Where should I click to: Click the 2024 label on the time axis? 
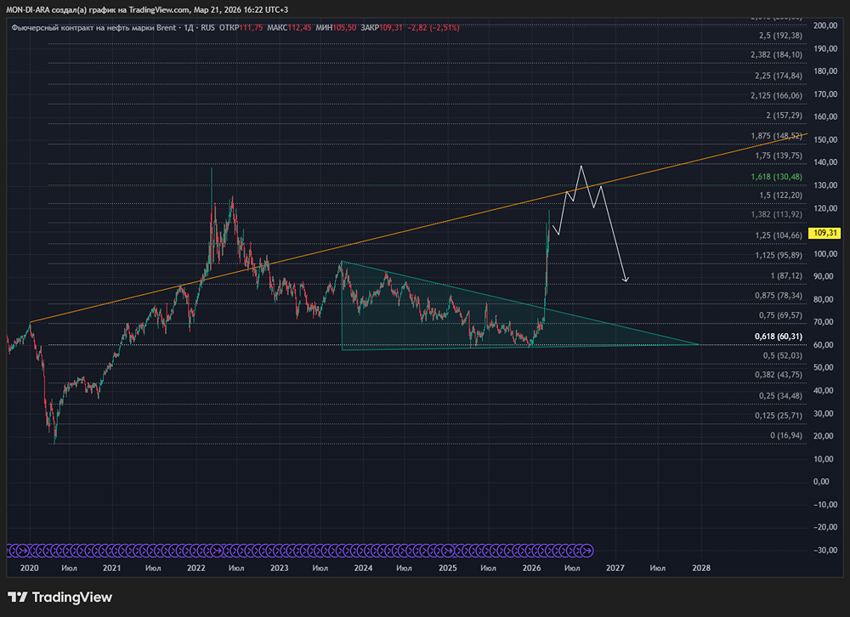(x=363, y=568)
